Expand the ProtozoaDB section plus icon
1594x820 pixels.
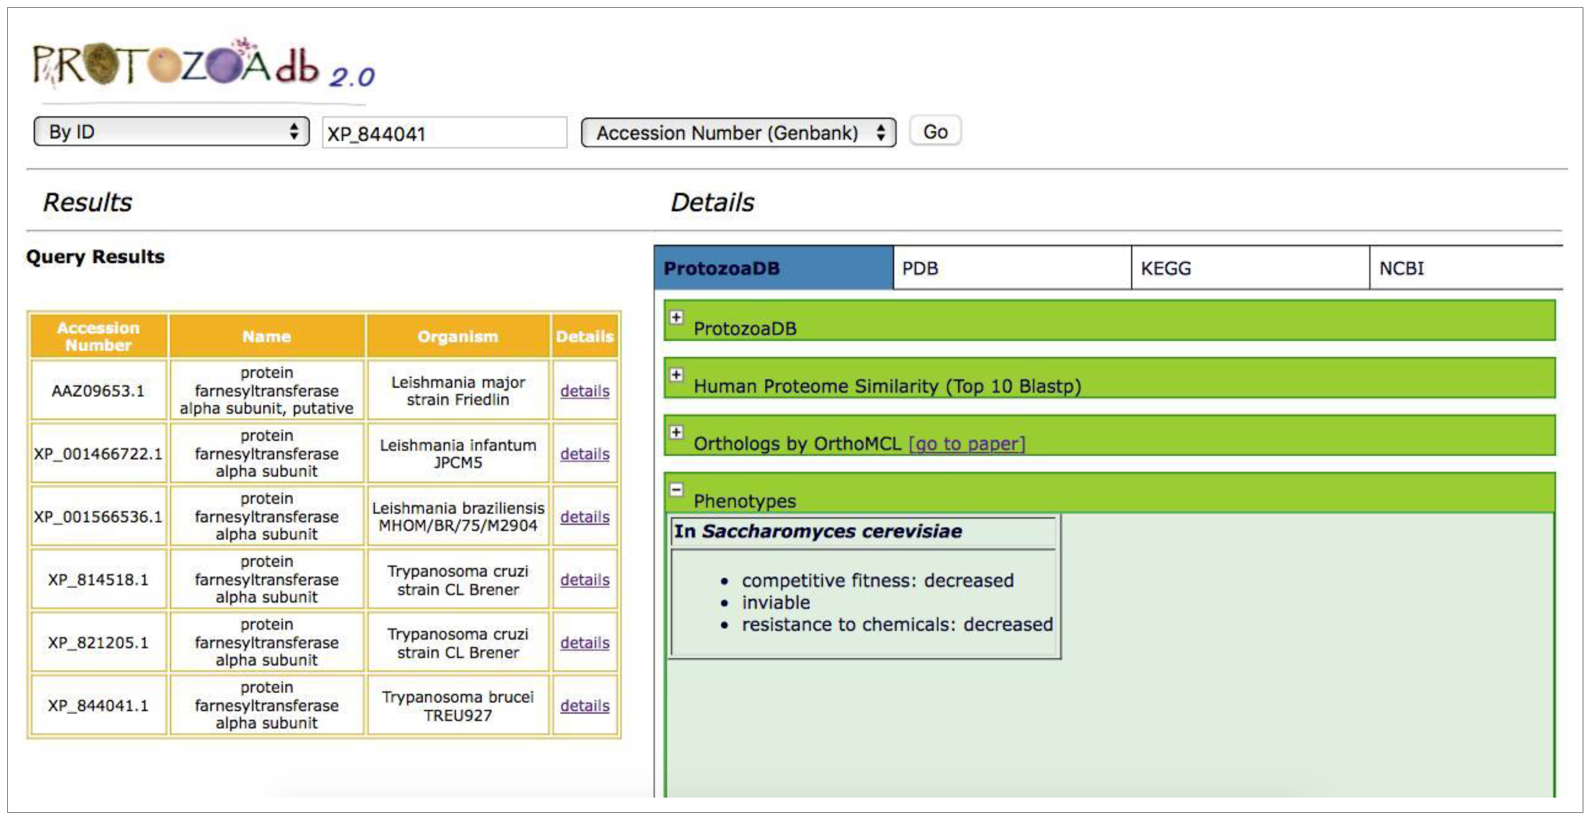point(677,318)
